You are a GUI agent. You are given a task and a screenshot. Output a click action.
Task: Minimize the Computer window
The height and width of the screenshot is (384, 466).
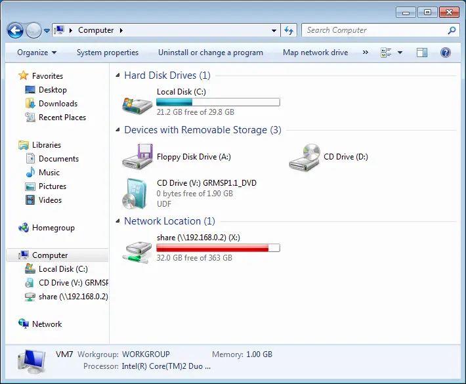[406, 12]
